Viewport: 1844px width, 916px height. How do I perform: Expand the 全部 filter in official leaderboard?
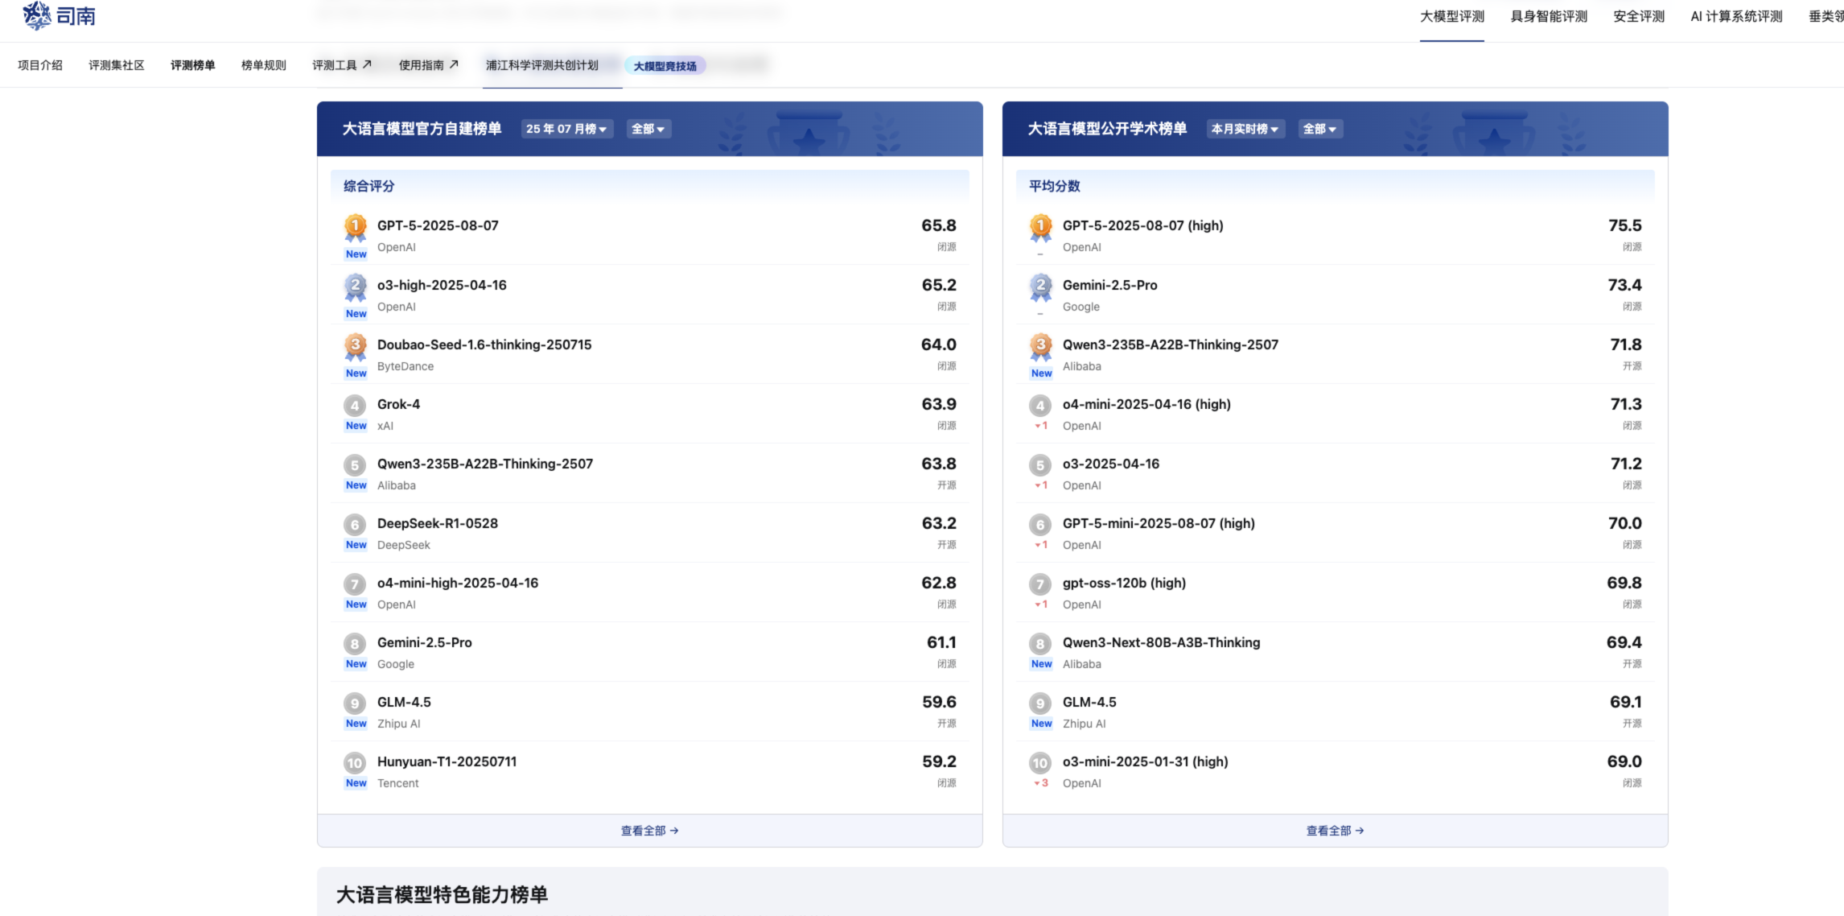648,129
